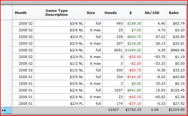The width and height of the screenshot is (188, 116).
Task: Select the row header of first row
Action: click(x=7, y=23)
